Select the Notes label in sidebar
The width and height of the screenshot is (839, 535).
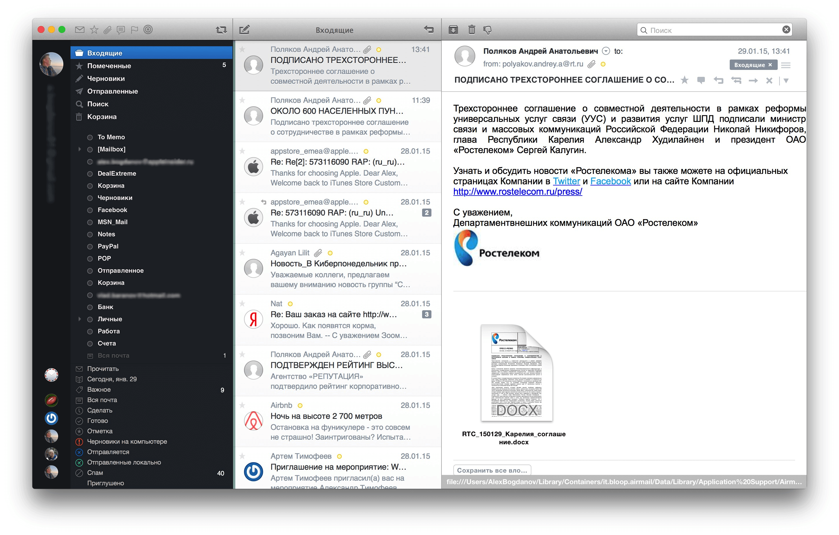(x=106, y=234)
